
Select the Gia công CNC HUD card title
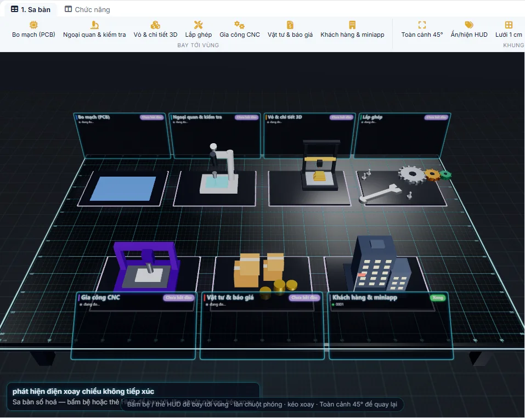pyautogui.click(x=100, y=297)
